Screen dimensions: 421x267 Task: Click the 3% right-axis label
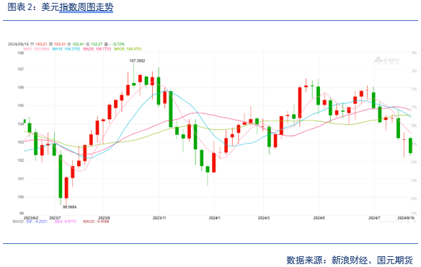point(415,71)
